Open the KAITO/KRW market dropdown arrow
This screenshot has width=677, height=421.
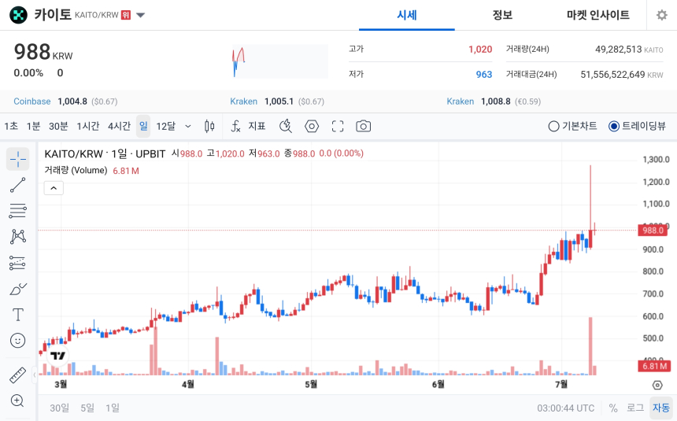(x=140, y=15)
